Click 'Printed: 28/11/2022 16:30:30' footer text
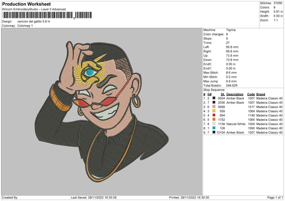 point(189,197)
